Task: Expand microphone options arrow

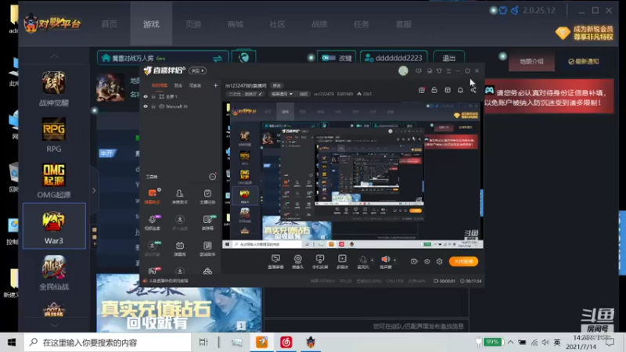Action: pyautogui.click(x=372, y=260)
